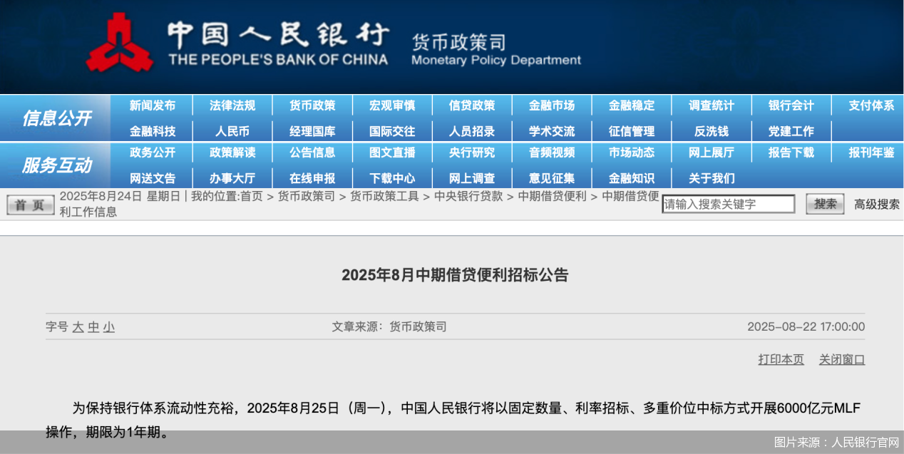Open 党建工作 menu item
Image resolution: width=904 pixels, height=454 pixels.
[x=791, y=131]
